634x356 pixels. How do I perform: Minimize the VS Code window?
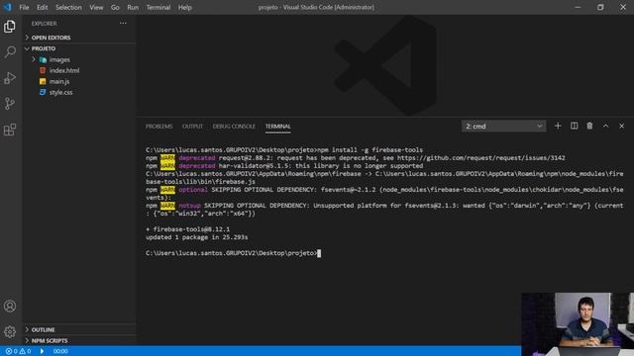[578, 7]
